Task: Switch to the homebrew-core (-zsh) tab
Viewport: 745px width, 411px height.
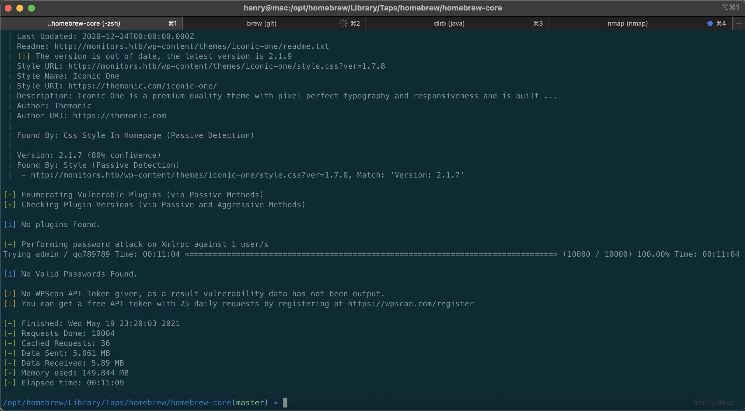Action: (92, 23)
